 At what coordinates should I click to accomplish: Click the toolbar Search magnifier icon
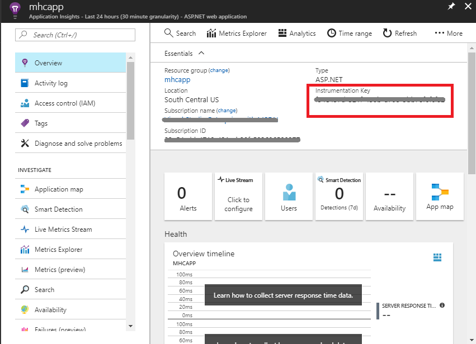pyautogui.click(x=168, y=33)
